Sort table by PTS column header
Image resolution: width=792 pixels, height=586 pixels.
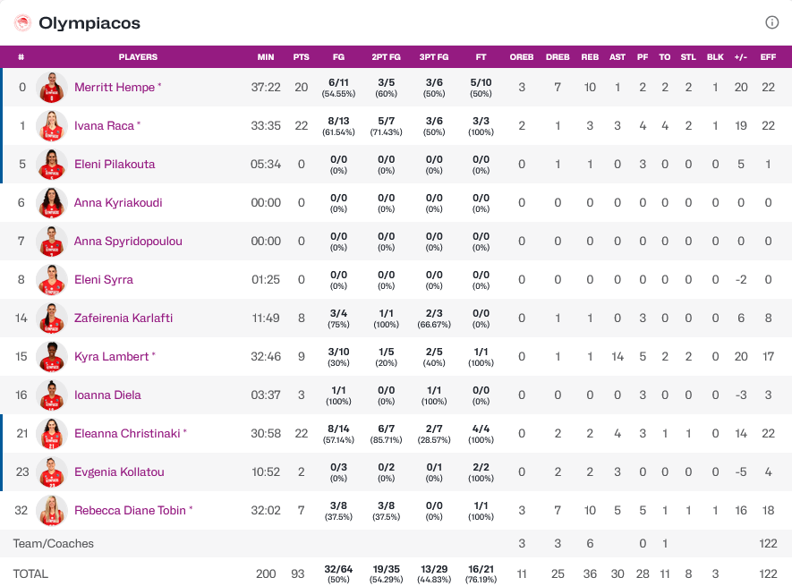[x=301, y=57]
